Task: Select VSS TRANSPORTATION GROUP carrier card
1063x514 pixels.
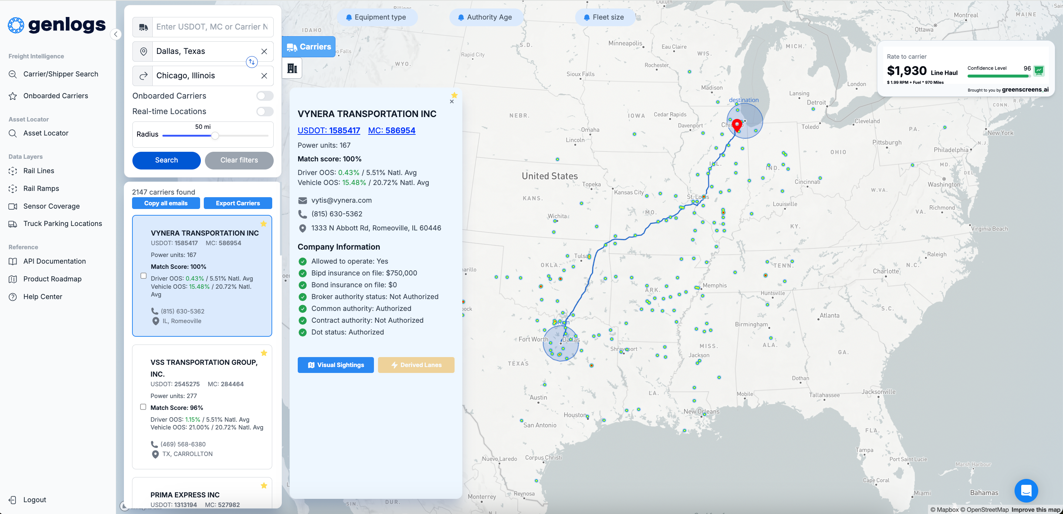Action: click(202, 407)
